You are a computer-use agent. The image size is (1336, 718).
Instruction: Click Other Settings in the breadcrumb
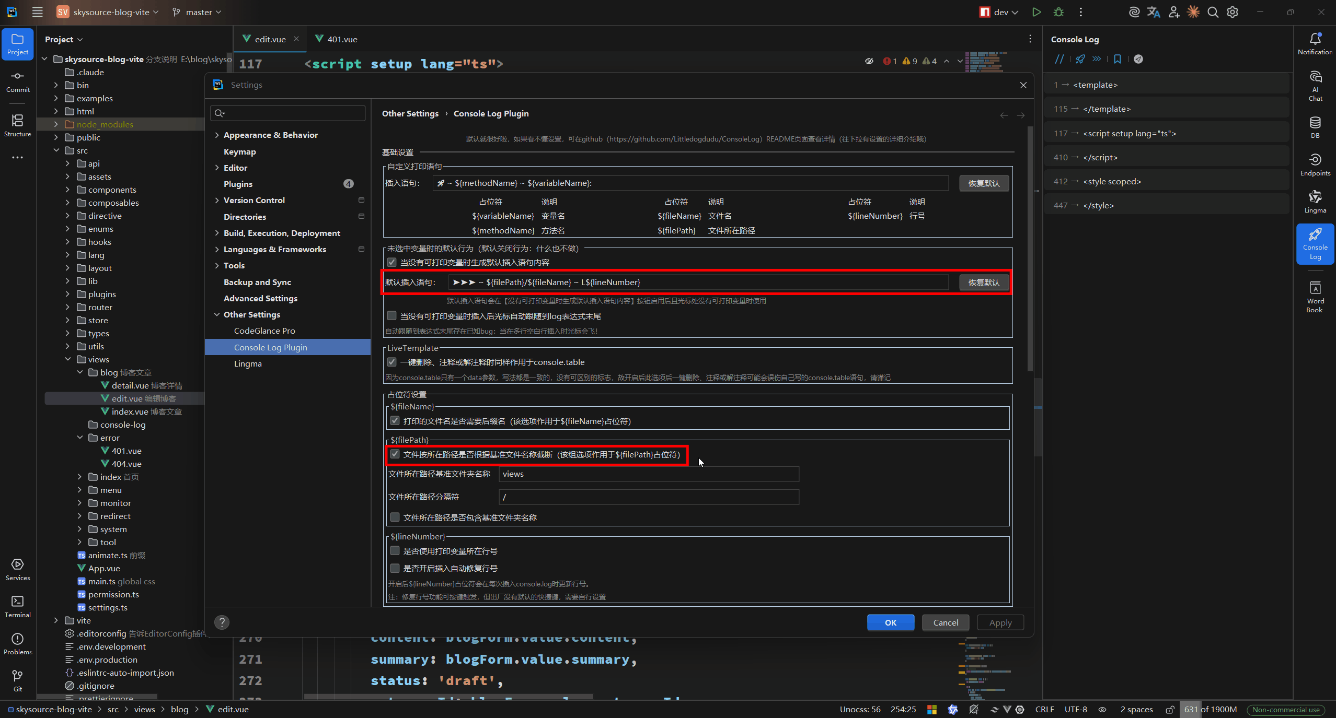(x=410, y=113)
